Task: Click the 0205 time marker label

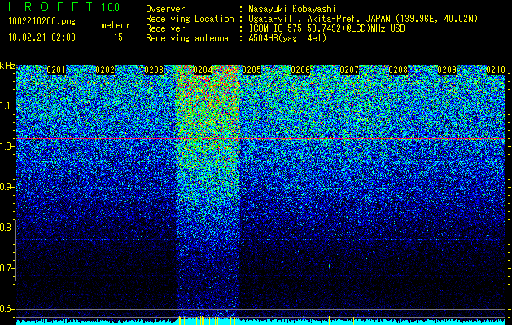Action: click(252, 70)
